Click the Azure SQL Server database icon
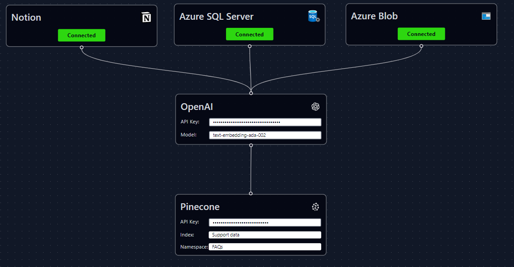The height and width of the screenshot is (267, 514). tap(314, 16)
